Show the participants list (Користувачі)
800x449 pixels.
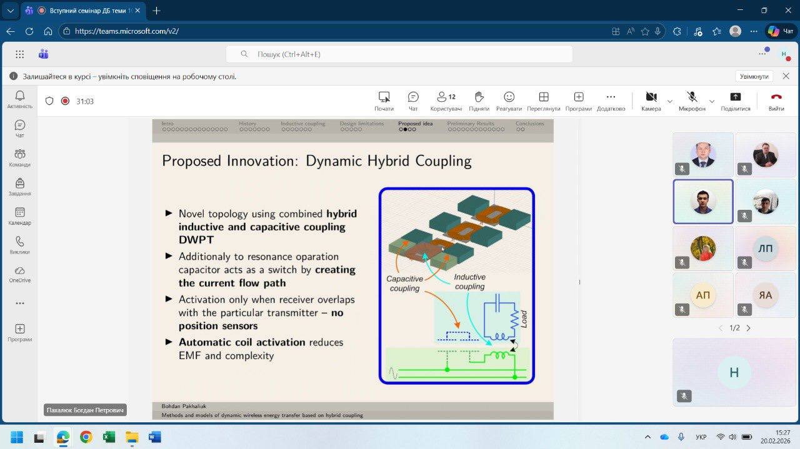446,101
